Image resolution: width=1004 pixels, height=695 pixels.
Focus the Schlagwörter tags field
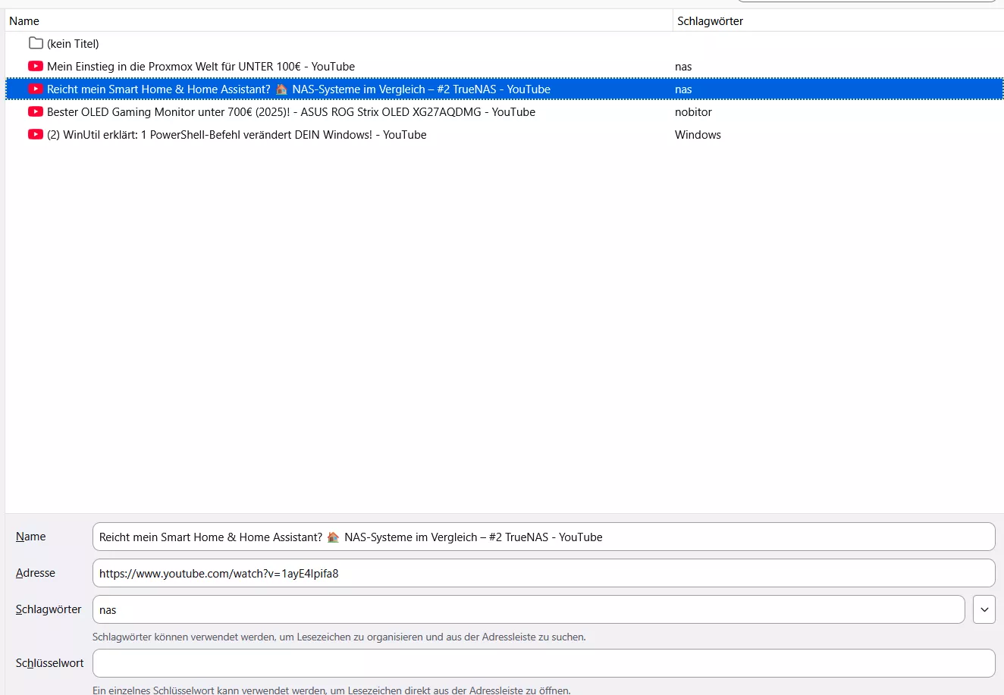point(529,609)
